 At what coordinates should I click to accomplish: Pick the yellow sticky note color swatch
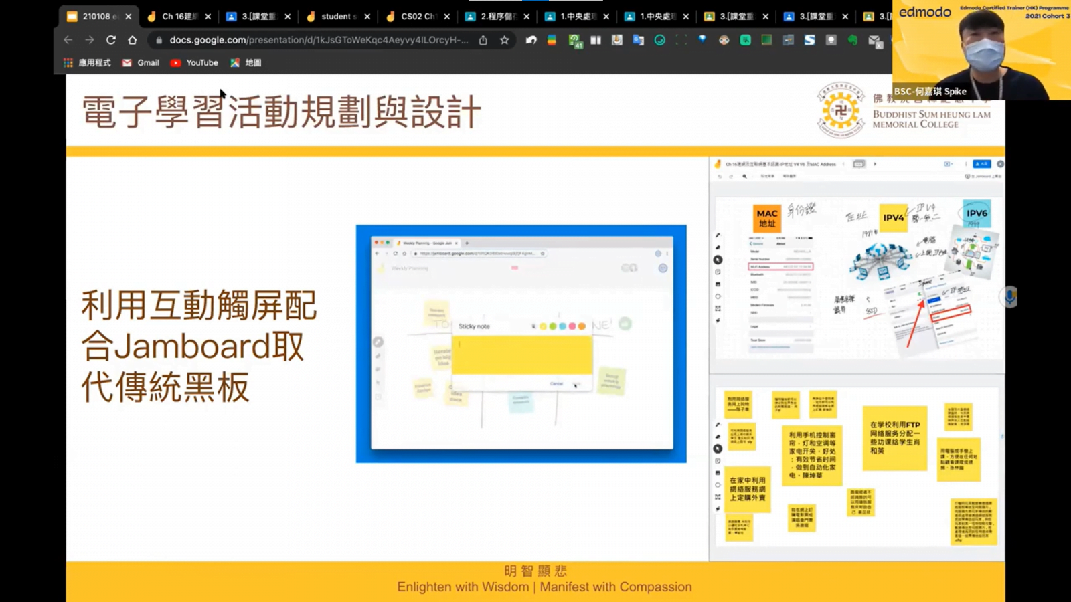(x=543, y=326)
